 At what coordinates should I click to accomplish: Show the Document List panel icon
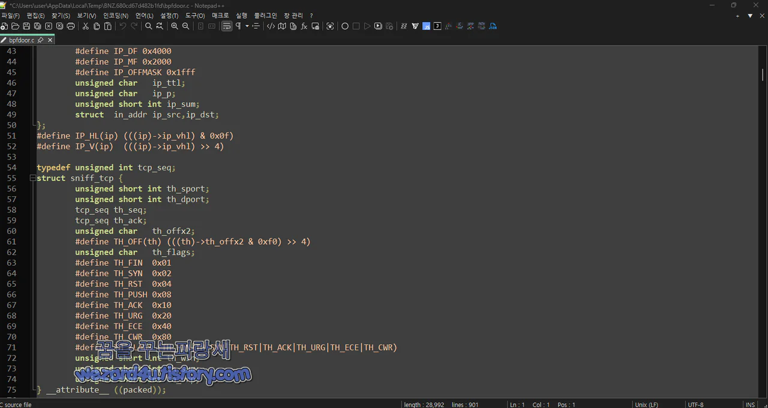pyautogui.click(x=293, y=26)
